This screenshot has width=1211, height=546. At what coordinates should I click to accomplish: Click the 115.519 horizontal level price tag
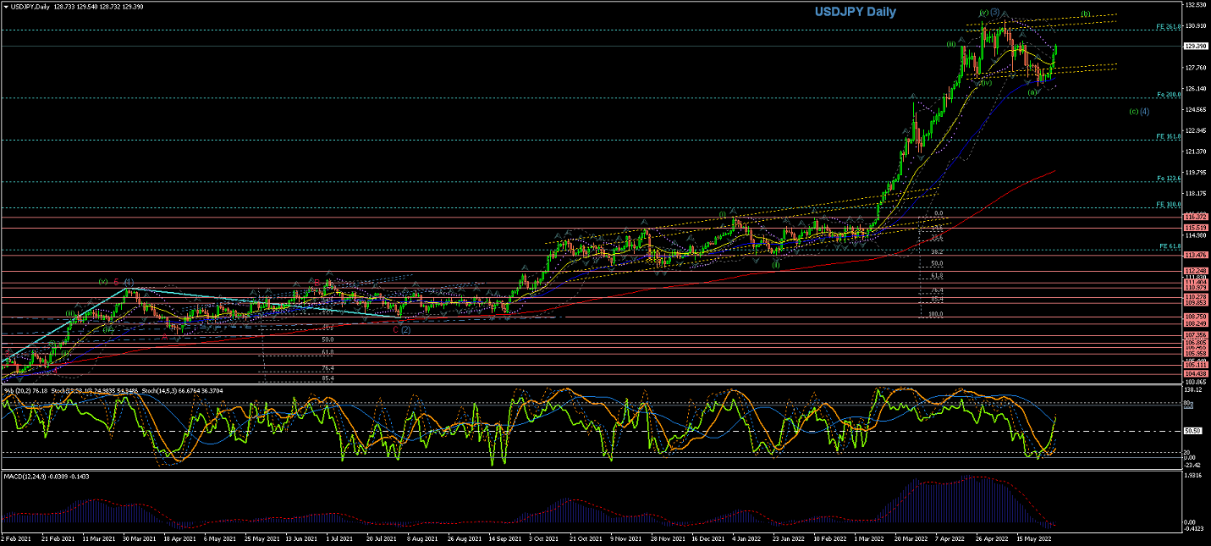[x=1196, y=228]
